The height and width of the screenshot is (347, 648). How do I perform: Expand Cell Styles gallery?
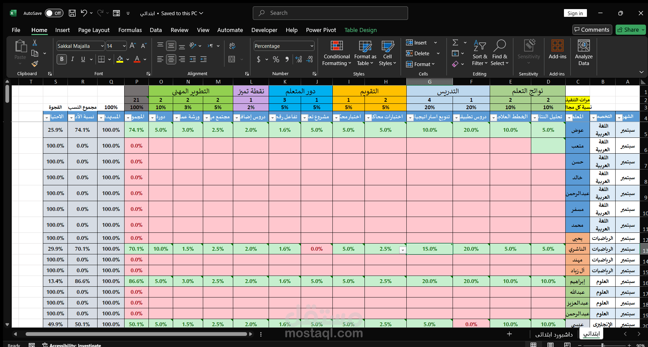387,53
